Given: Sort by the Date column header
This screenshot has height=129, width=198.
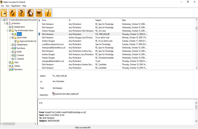Looking at the screenshot, I should coord(134,20).
